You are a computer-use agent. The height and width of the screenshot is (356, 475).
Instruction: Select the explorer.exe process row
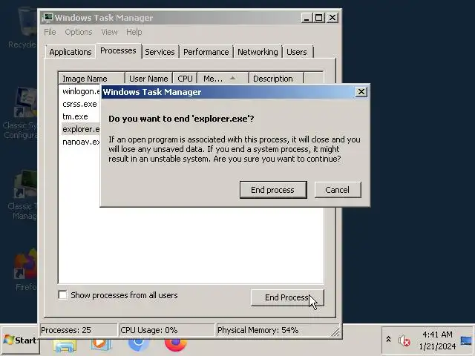[x=80, y=129]
